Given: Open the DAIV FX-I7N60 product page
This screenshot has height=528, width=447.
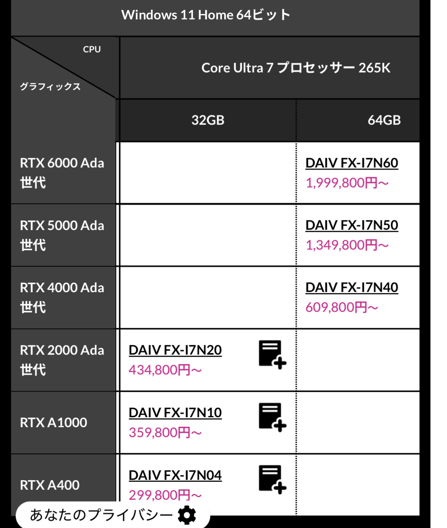Looking at the screenshot, I should [x=351, y=163].
